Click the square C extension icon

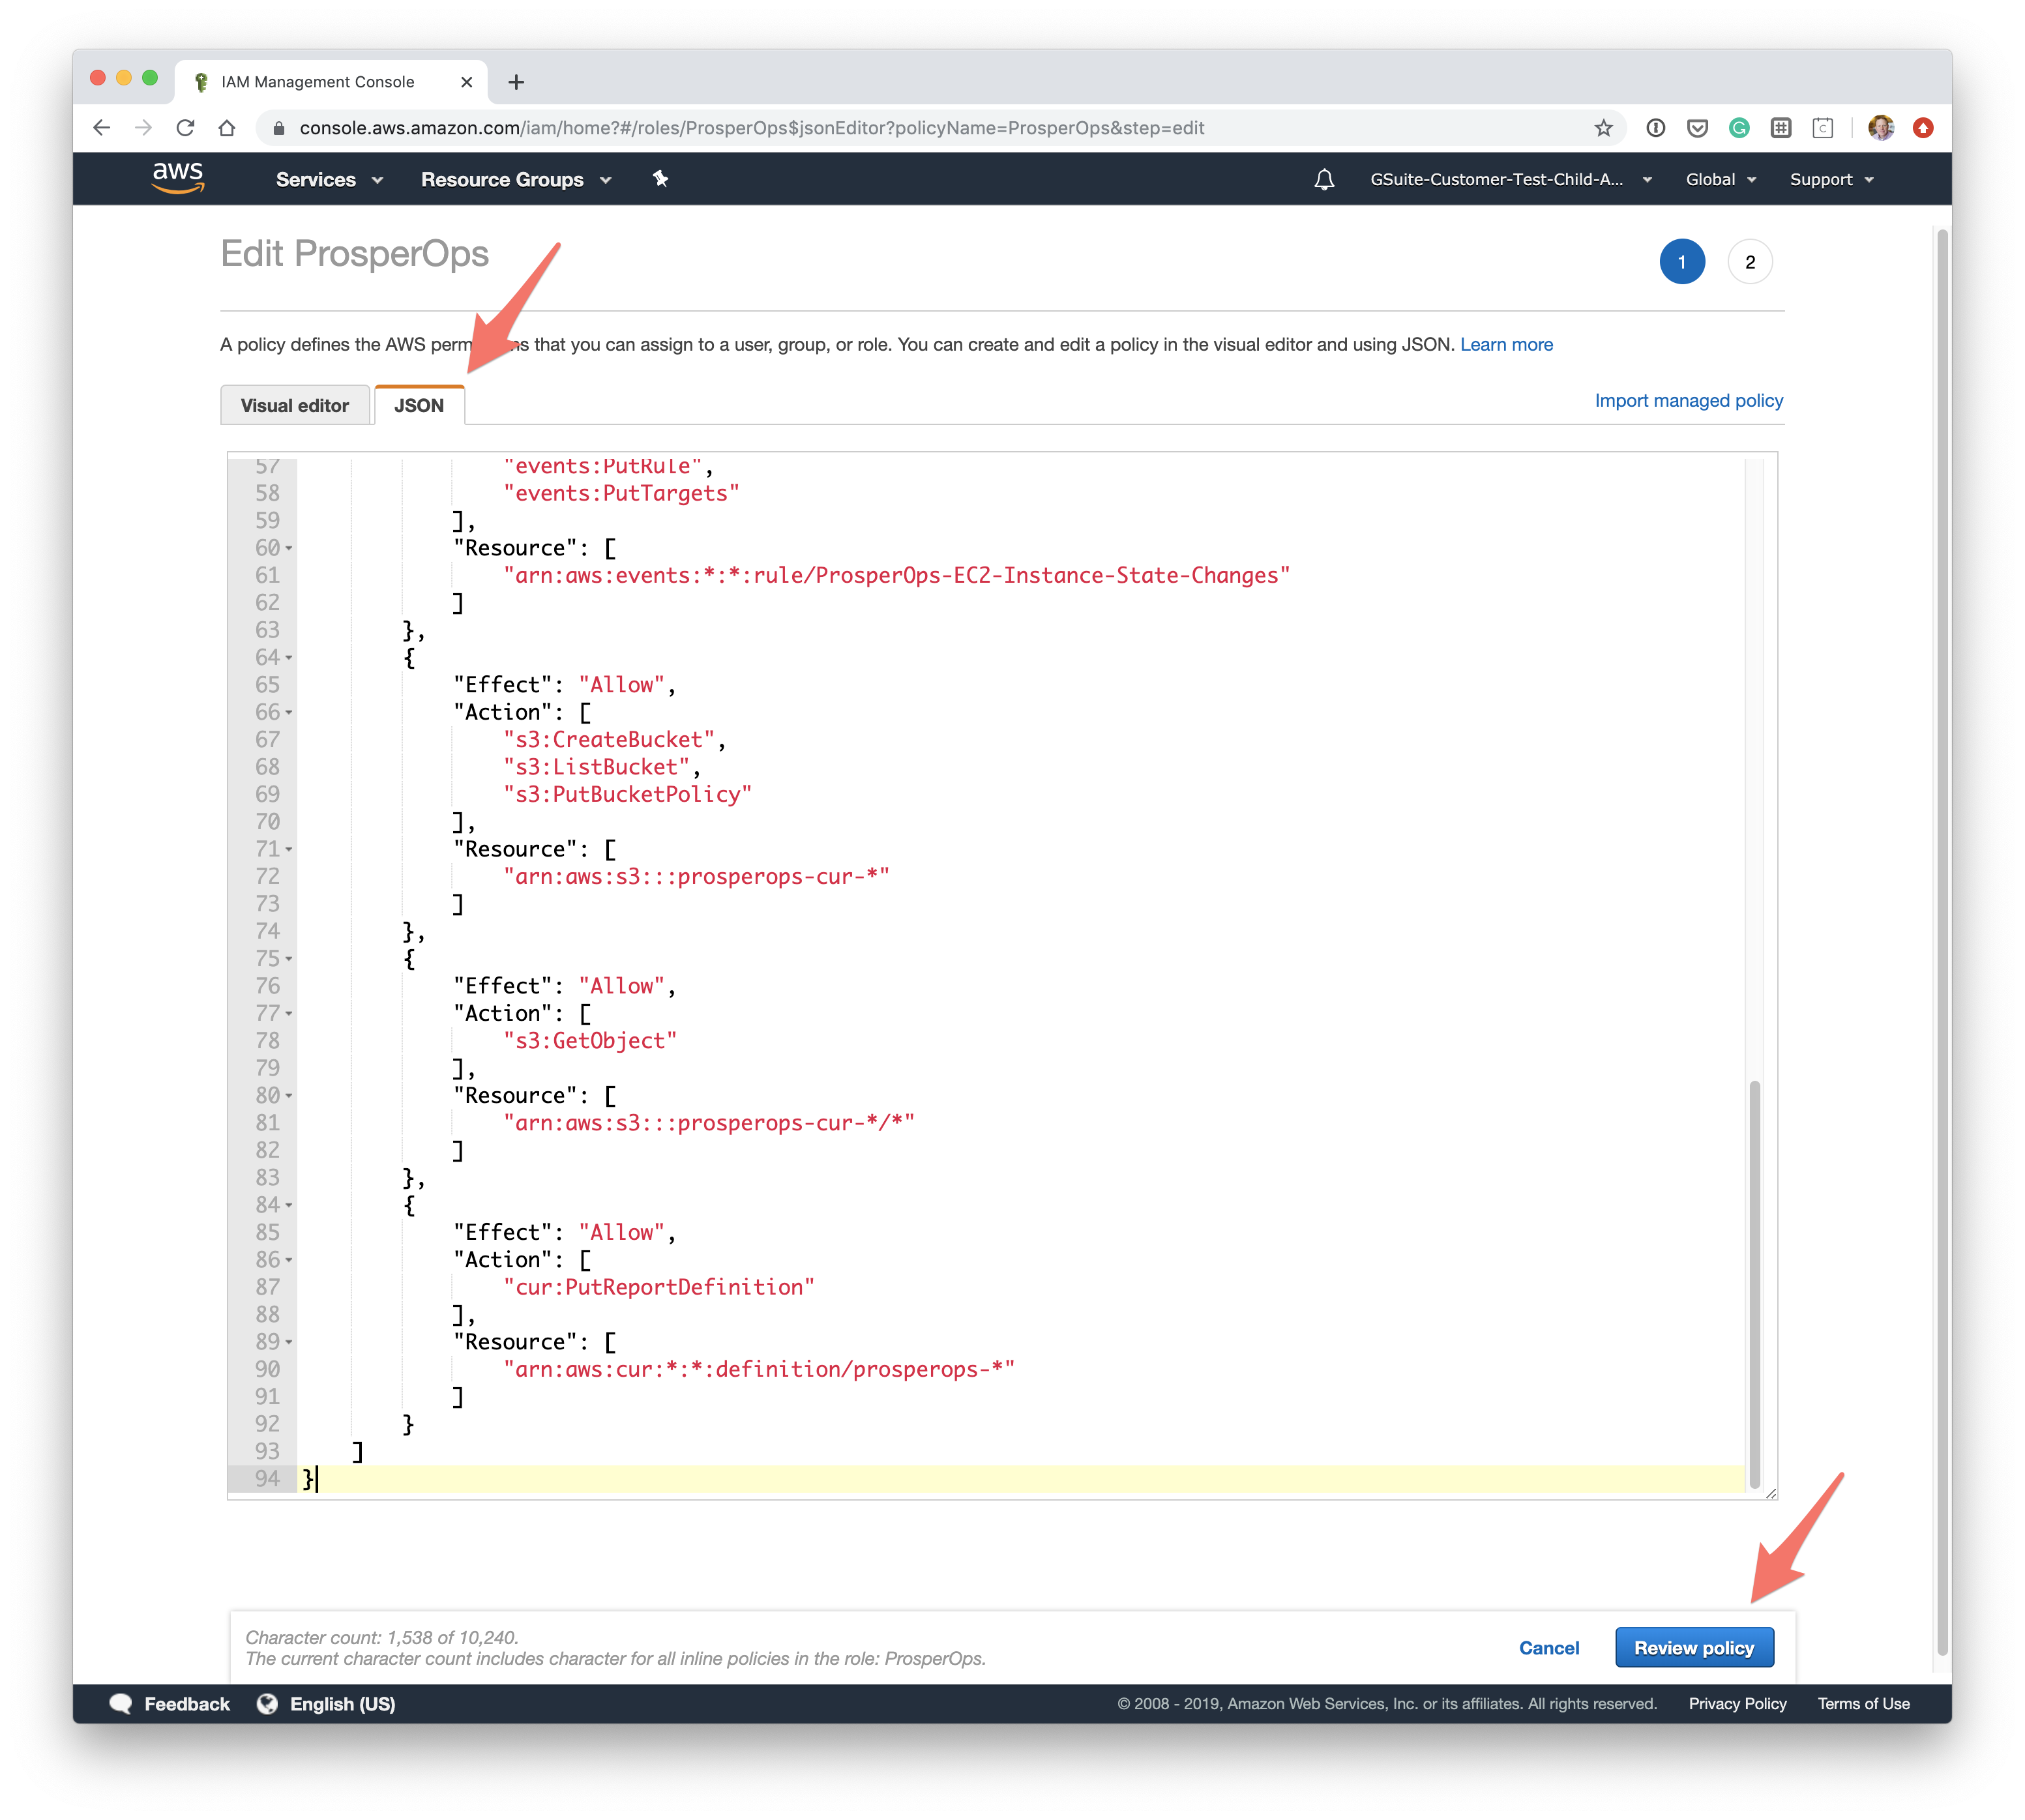coord(1823,128)
